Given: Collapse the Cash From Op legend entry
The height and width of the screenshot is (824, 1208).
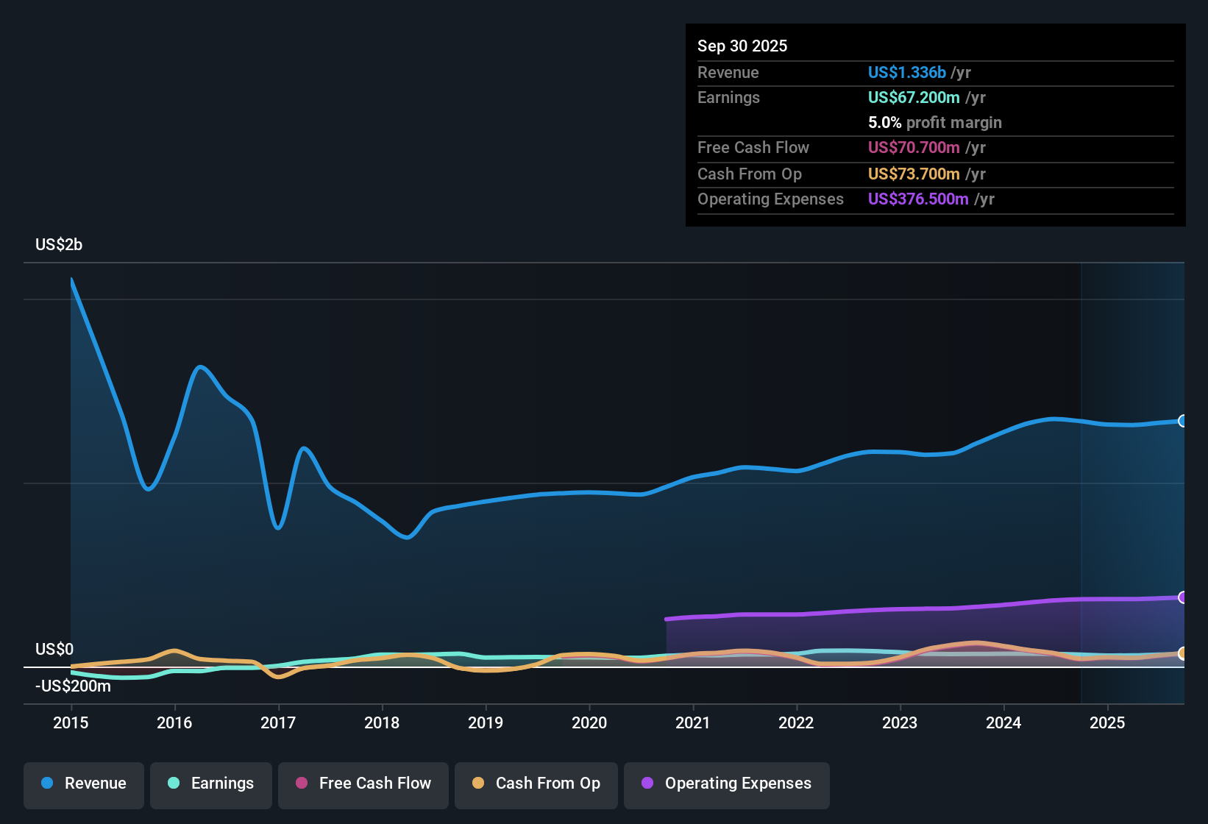Looking at the screenshot, I should coord(536,784).
